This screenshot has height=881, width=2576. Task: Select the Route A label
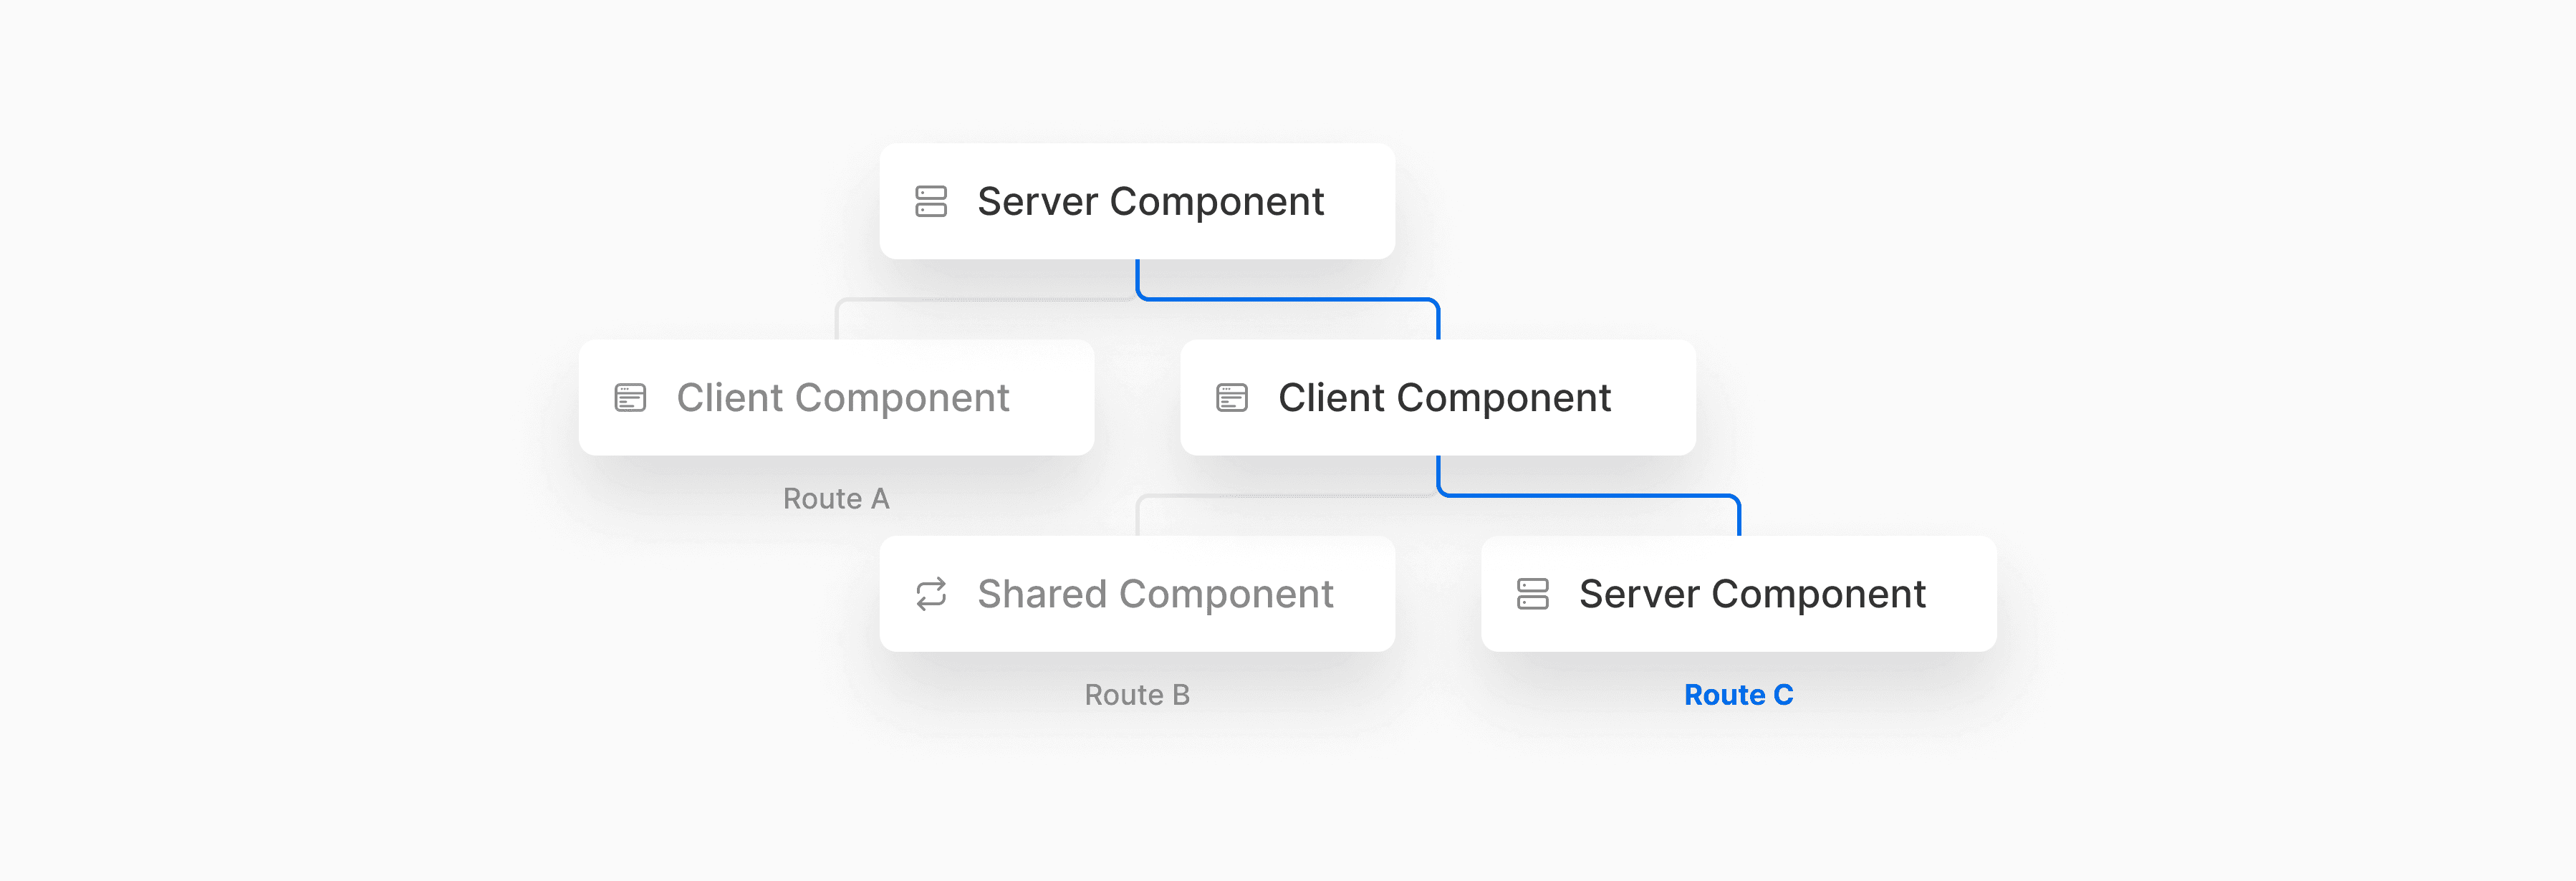click(836, 498)
